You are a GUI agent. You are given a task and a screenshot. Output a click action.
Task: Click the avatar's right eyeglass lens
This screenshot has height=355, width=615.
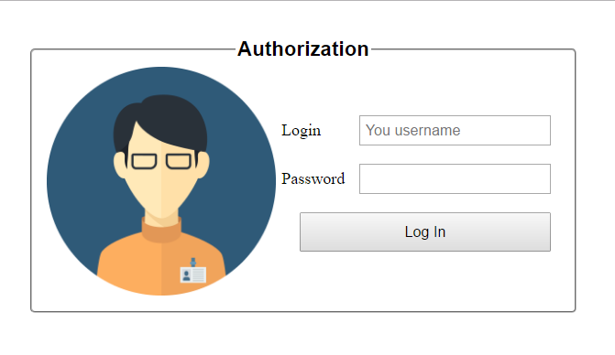[179, 161]
